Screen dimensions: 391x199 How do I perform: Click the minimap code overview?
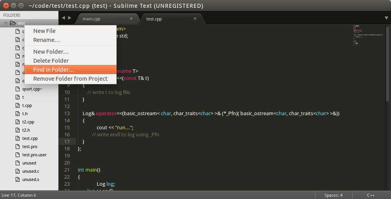368,35
